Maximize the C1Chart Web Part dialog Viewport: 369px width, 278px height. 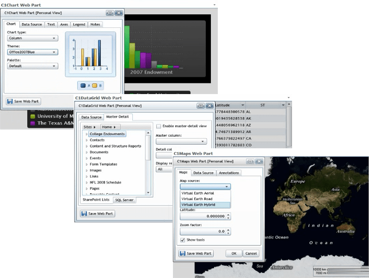(110, 13)
